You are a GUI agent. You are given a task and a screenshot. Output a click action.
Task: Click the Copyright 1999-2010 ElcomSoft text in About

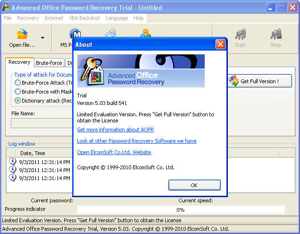tap(125, 167)
